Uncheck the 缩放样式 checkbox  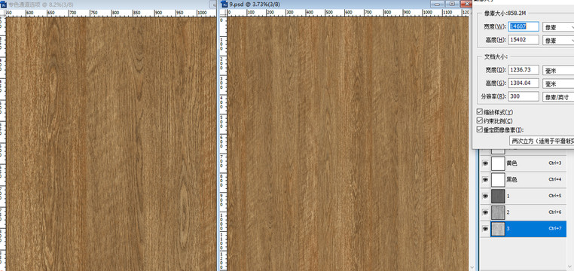480,111
